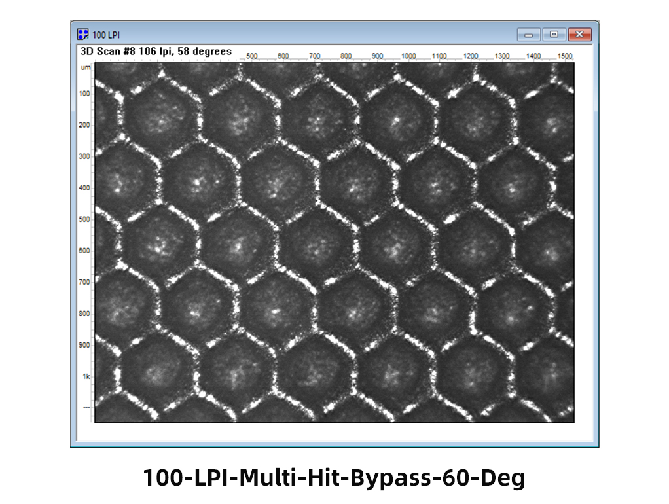
Task: Click the 500 mark on vertical ruler
Action: (x=84, y=219)
